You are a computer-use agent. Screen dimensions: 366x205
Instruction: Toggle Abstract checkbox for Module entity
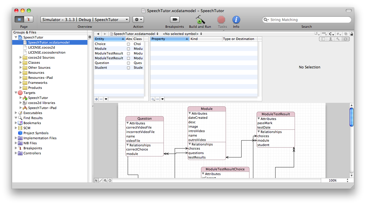coord(128,49)
